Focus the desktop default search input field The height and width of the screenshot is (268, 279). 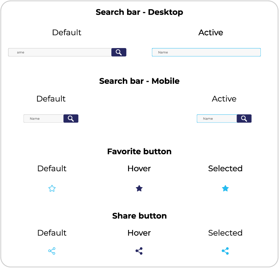pos(60,52)
